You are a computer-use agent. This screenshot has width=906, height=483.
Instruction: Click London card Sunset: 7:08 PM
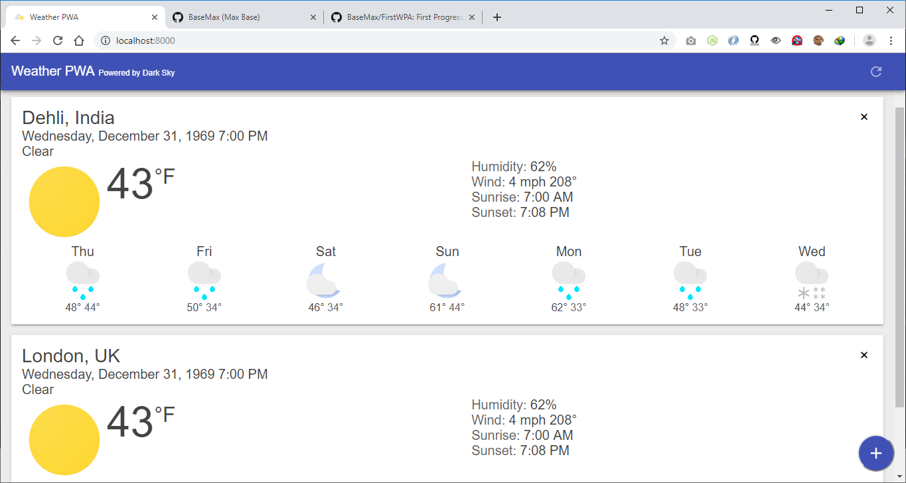point(520,450)
